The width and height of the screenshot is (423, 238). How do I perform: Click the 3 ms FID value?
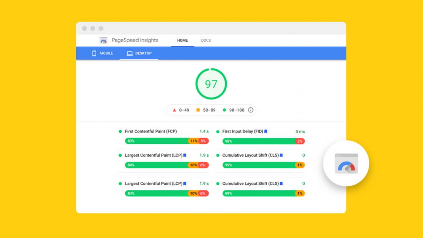click(x=300, y=132)
